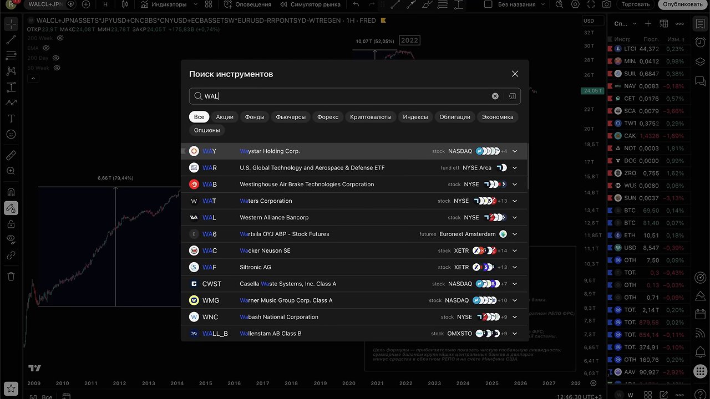Select the Криптовалюты filter tab

coord(371,117)
